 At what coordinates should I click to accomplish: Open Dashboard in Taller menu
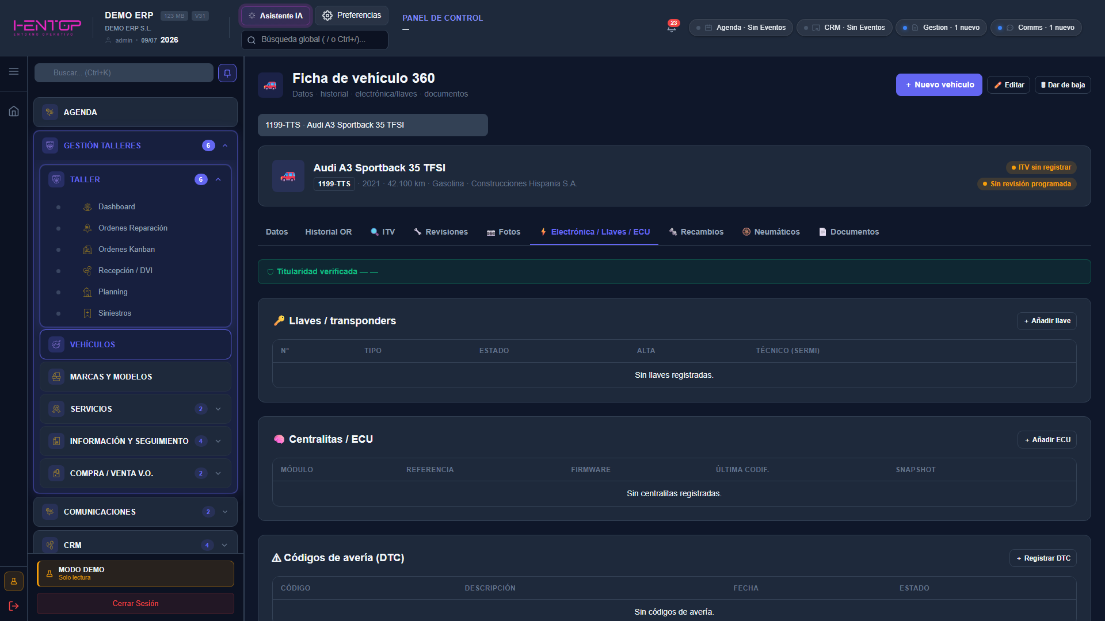click(116, 207)
